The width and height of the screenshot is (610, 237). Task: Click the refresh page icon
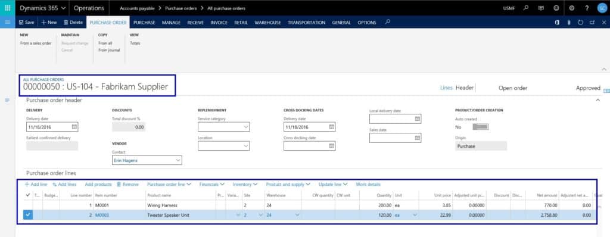[580, 23]
